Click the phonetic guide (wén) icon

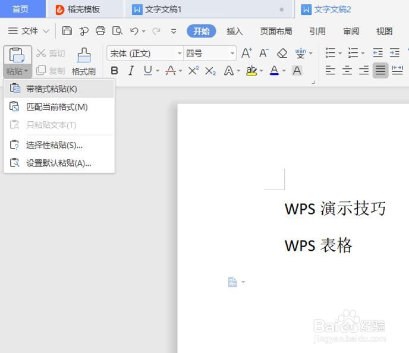pos(300,53)
